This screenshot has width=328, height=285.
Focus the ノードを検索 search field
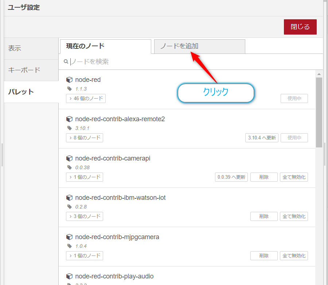pos(190,62)
